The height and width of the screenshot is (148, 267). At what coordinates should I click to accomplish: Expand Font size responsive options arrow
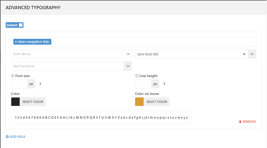(x=40, y=84)
